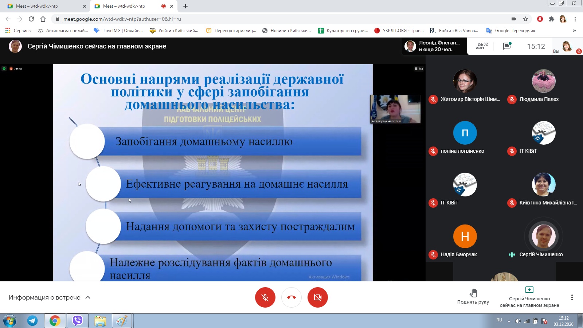This screenshot has width=583, height=328.
Task: Show more bookmarks with the chevron
Action: (574, 31)
